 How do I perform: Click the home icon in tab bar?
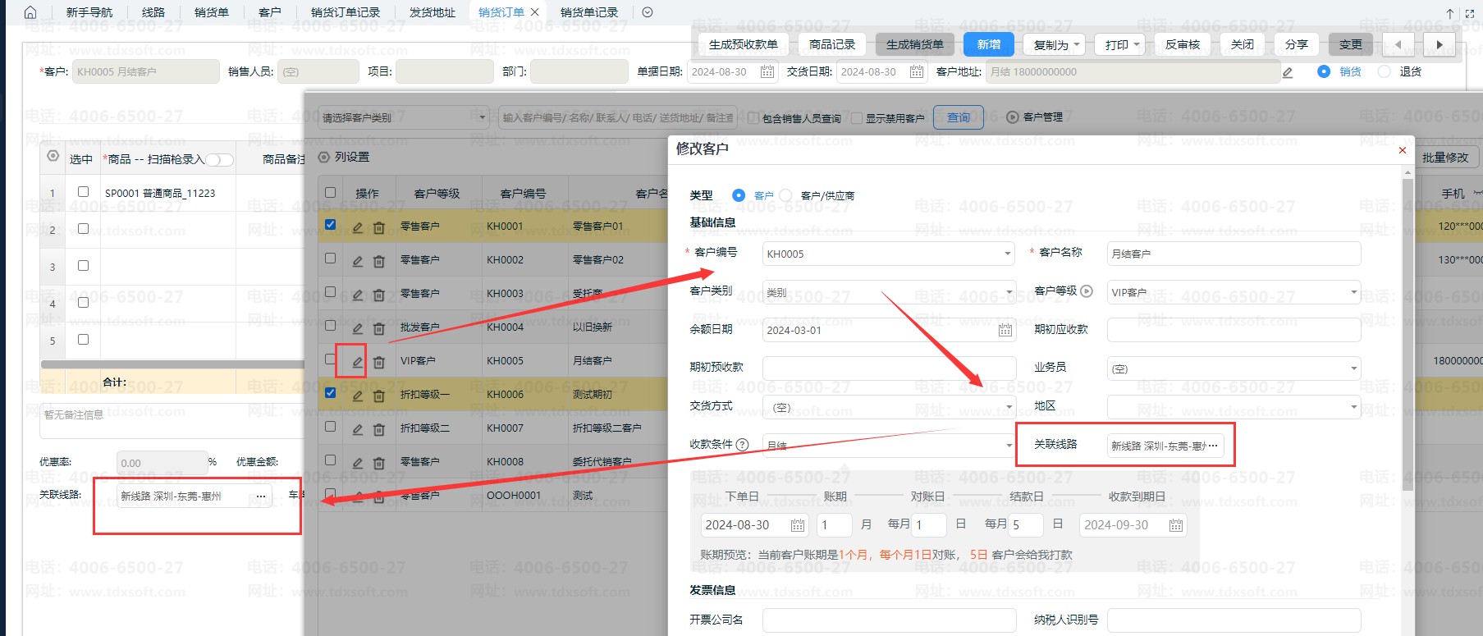pos(30,12)
